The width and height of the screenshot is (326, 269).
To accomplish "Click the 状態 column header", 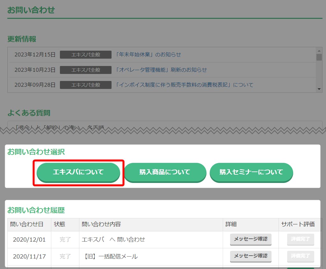I will [60, 224].
